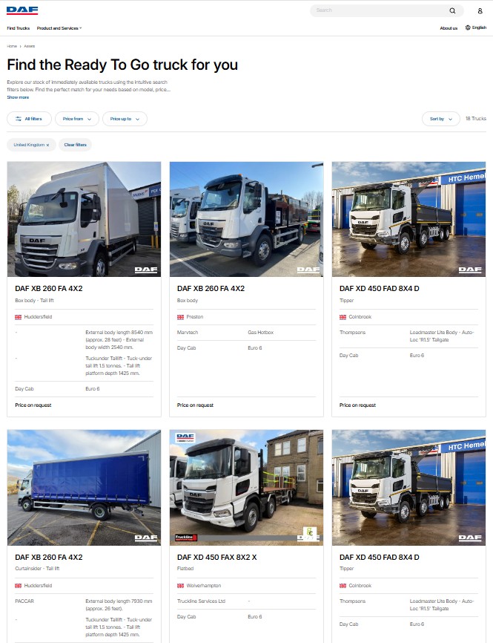493x643 pixels.
Task: Open All filters button with sliders icon
Action: [x=29, y=119]
